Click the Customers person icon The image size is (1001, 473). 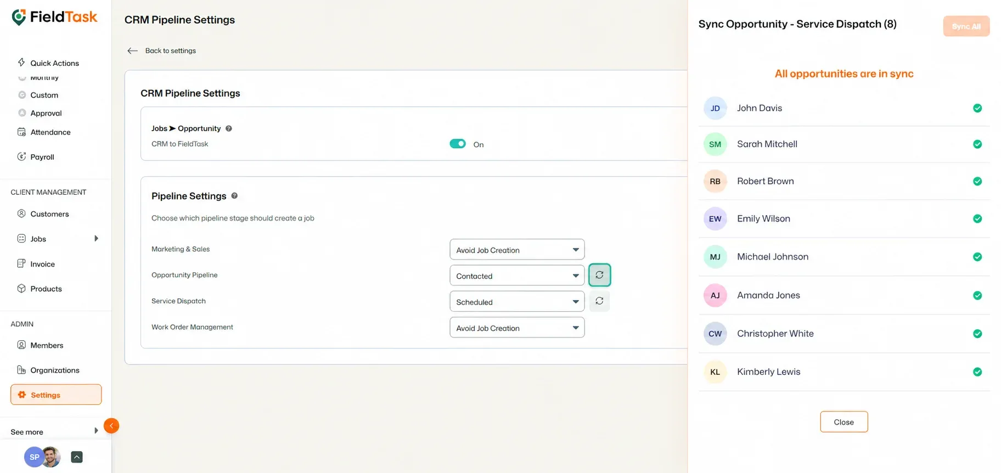(21, 213)
